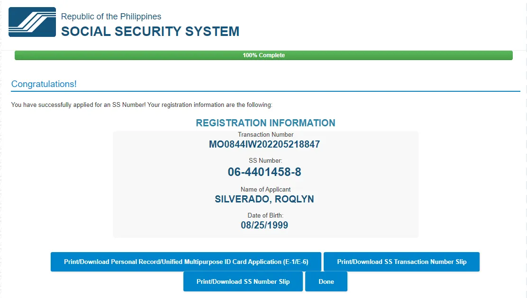Click the blue divider line under Congratulations
This screenshot has width=527, height=298.
[265, 91]
